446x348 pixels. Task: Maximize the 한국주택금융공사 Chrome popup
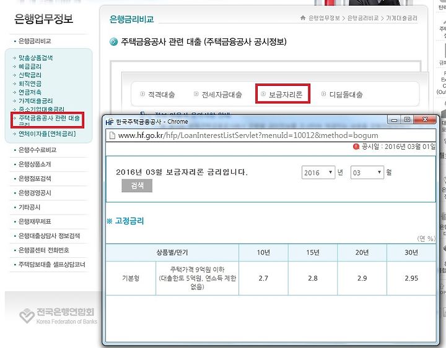[407, 120]
